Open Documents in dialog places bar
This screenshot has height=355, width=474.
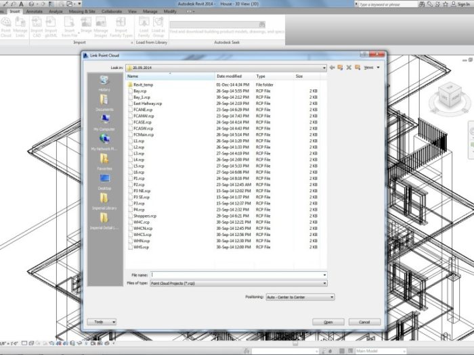104,103
